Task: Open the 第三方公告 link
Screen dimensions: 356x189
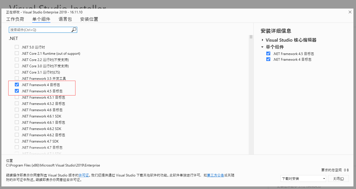Action: click(x=216, y=175)
